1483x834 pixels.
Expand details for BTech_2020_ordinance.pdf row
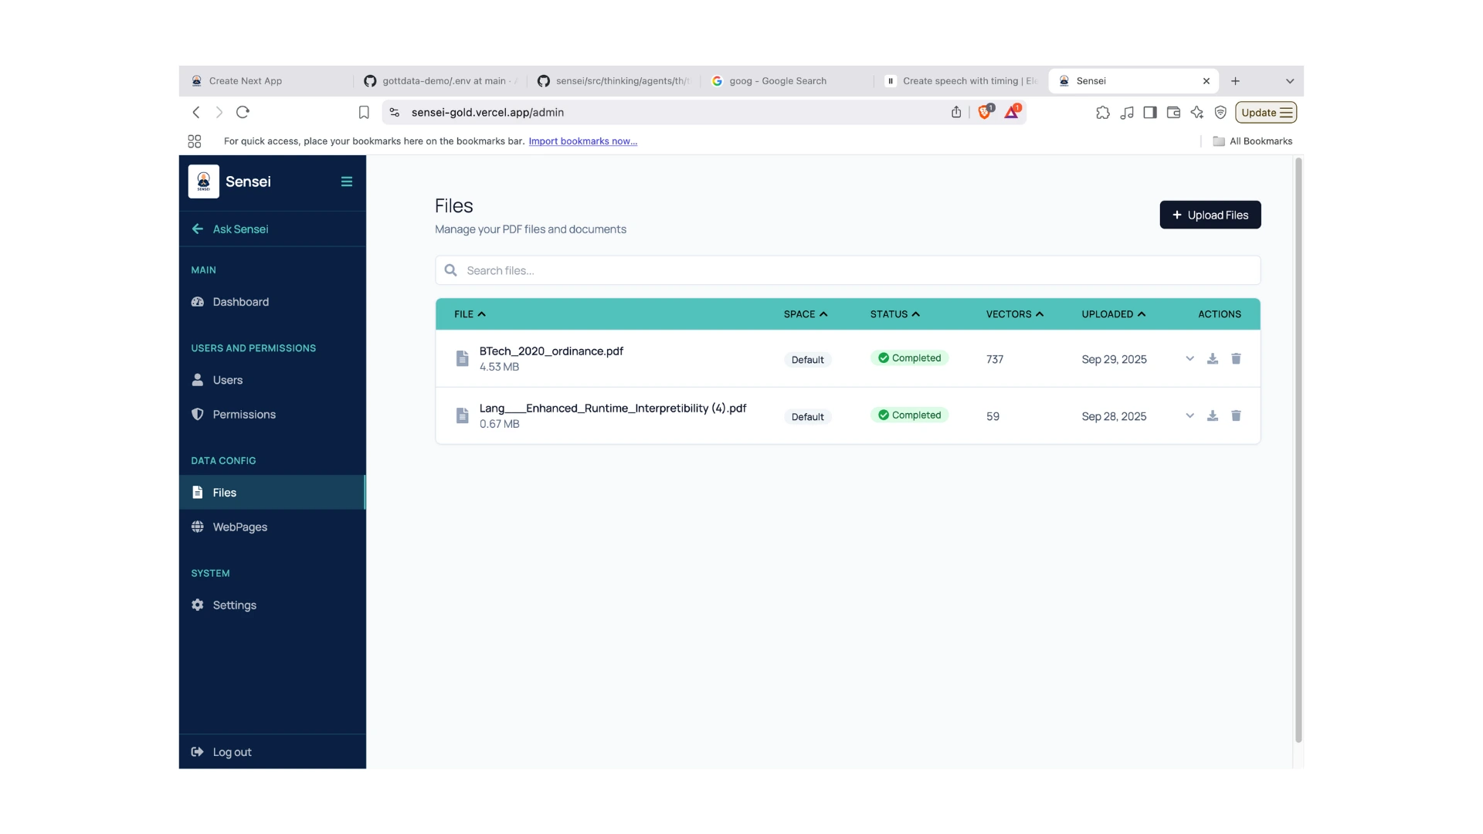click(x=1189, y=358)
